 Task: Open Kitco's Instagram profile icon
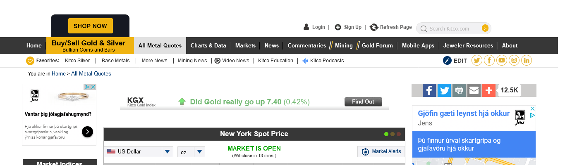click(x=514, y=61)
